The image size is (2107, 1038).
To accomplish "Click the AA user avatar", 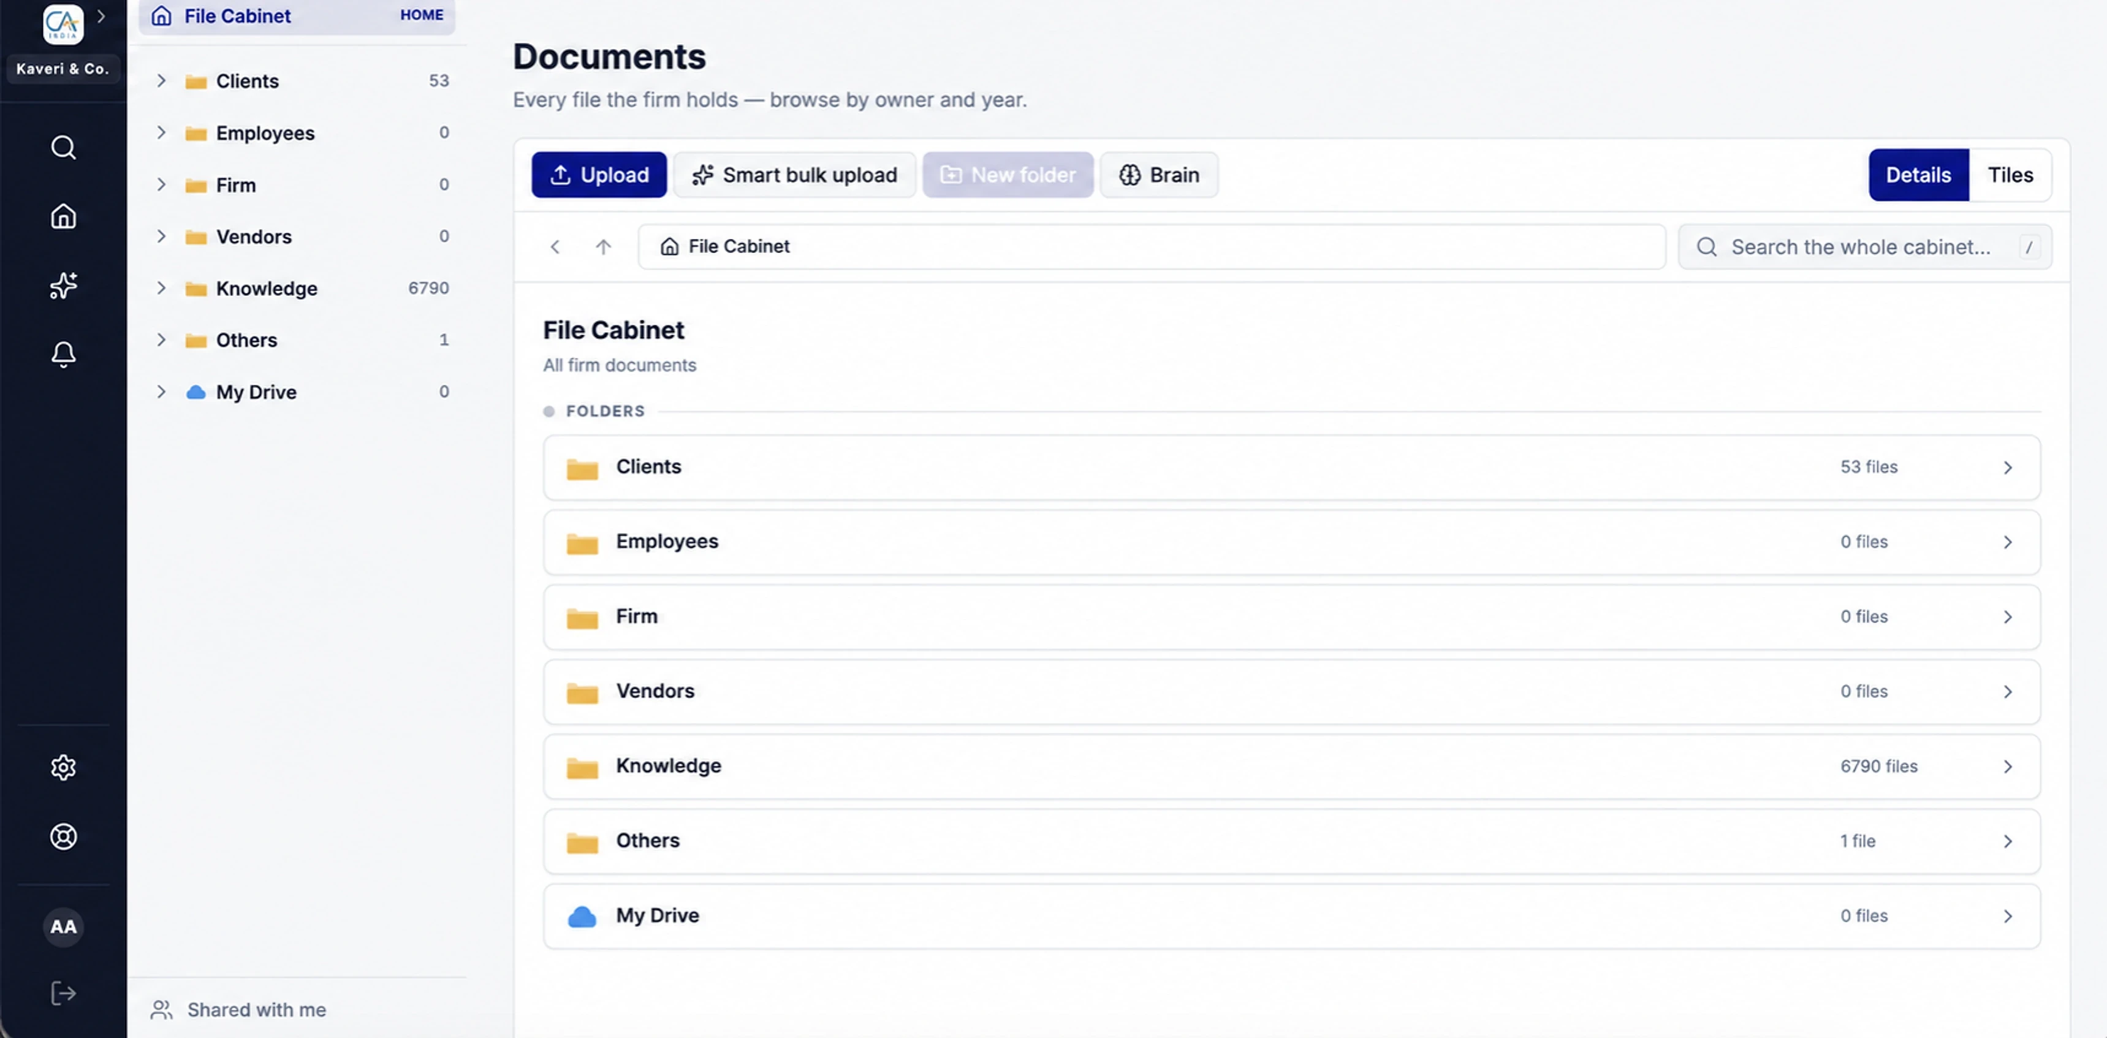I will (x=63, y=926).
